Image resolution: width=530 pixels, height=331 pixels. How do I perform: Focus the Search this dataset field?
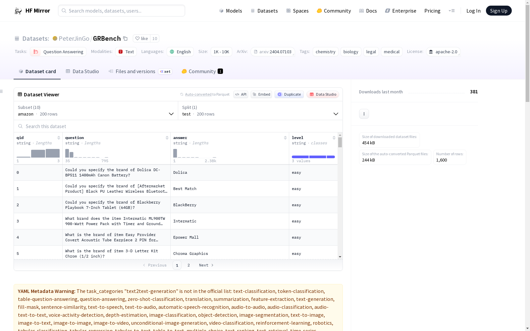178,126
